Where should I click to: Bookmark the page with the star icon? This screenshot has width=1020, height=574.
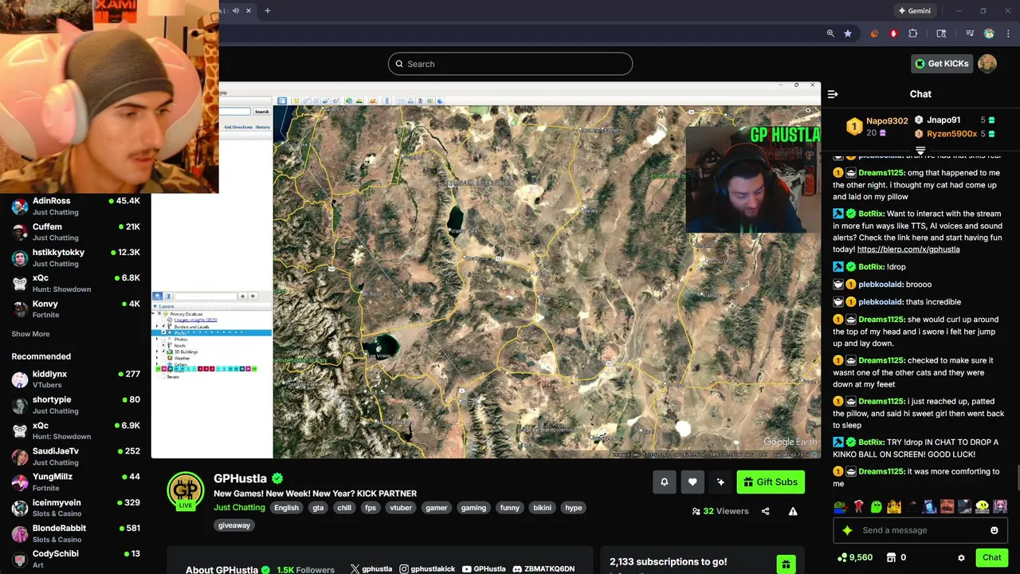pos(848,33)
